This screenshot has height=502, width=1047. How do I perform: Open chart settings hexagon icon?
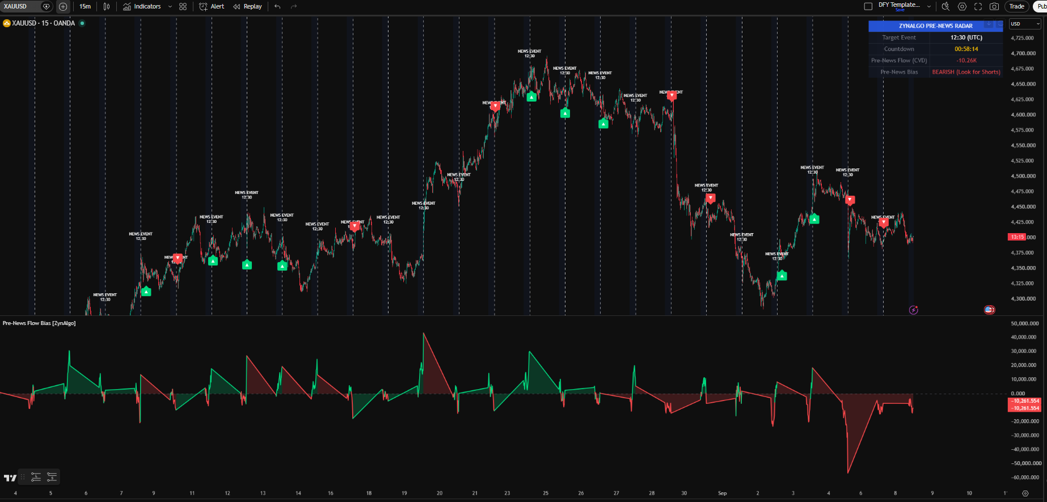pyautogui.click(x=962, y=6)
